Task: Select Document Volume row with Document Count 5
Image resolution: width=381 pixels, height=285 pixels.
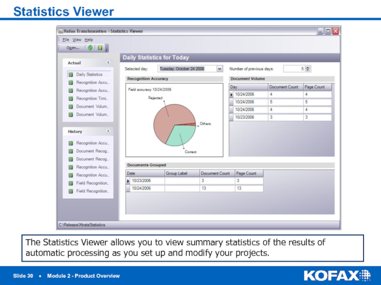Action: [281, 102]
